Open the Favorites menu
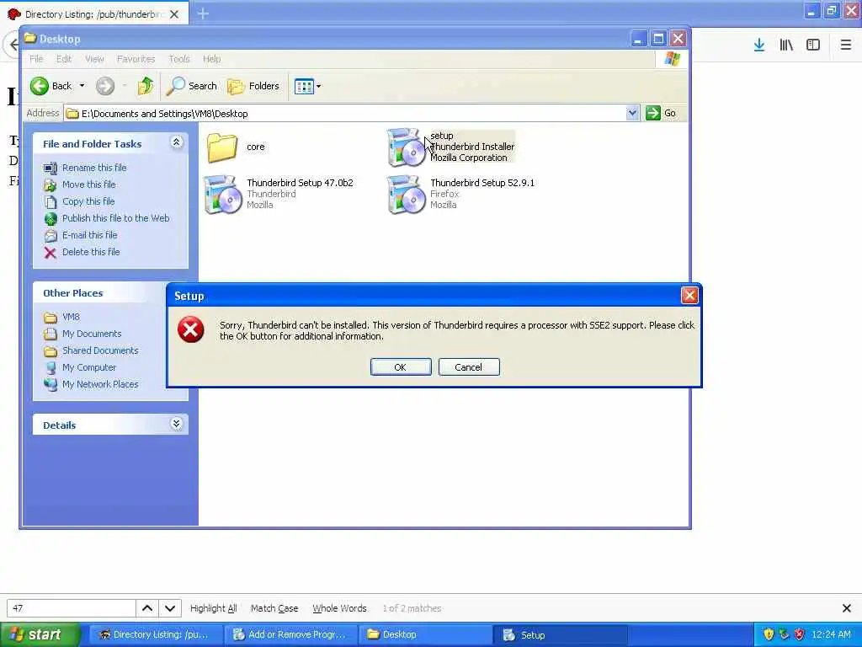This screenshot has width=862, height=647. [136, 59]
